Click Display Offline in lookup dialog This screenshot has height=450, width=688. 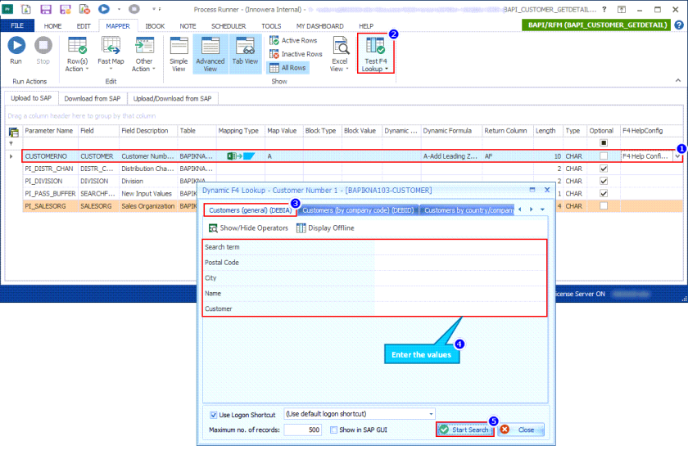point(325,227)
